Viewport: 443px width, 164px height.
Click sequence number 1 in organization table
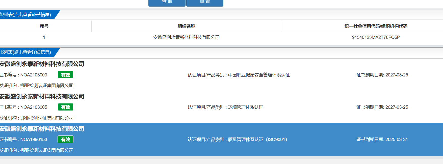[44, 37]
